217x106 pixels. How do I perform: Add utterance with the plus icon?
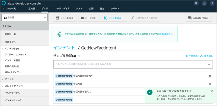coord(209,64)
